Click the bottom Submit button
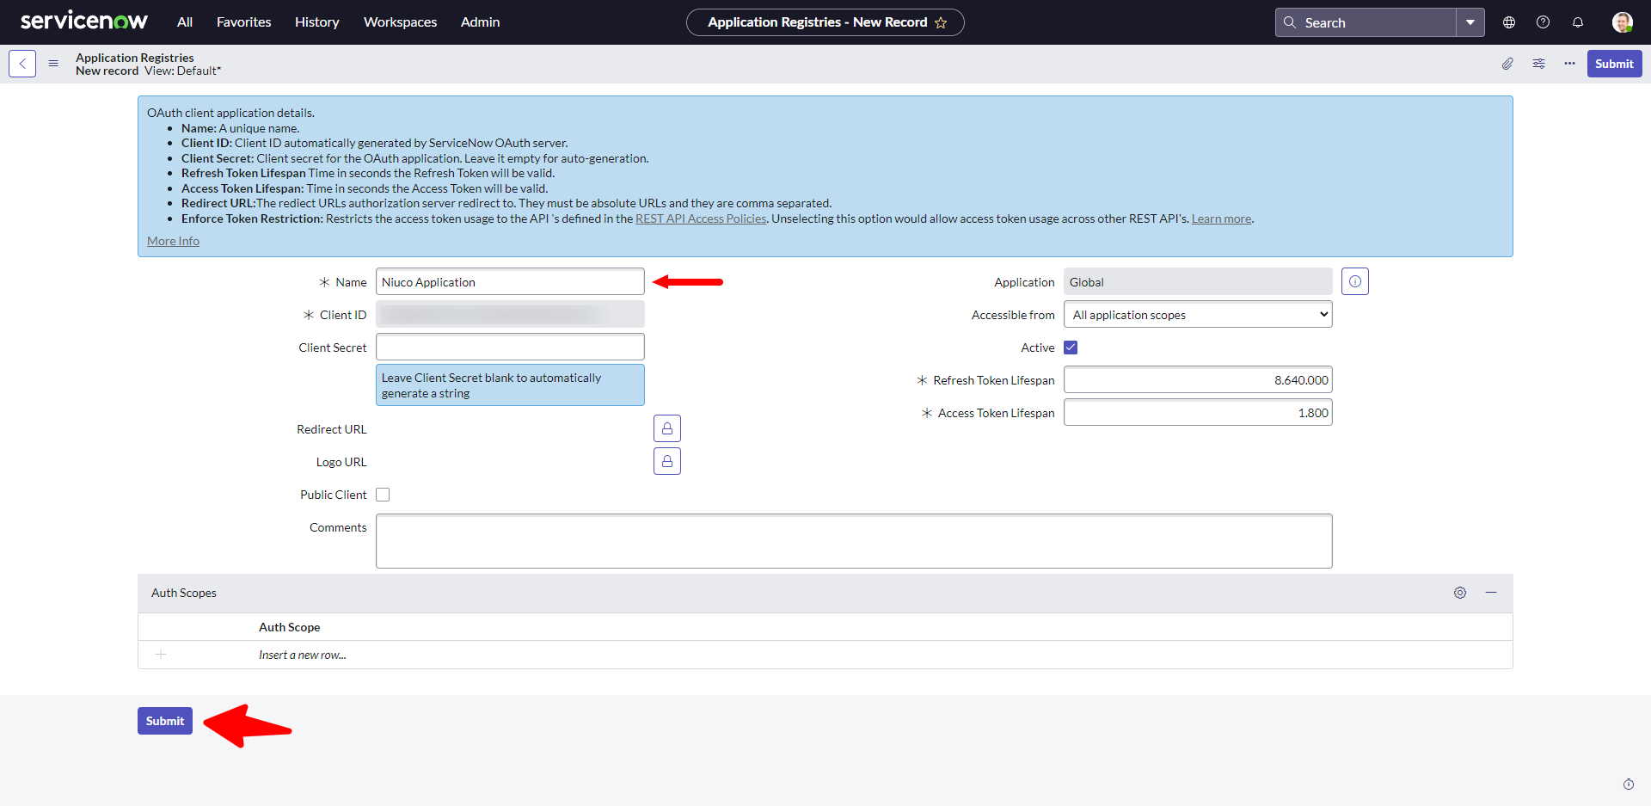Viewport: 1651px width, 806px height. pyautogui.click(x=164, y=721)
